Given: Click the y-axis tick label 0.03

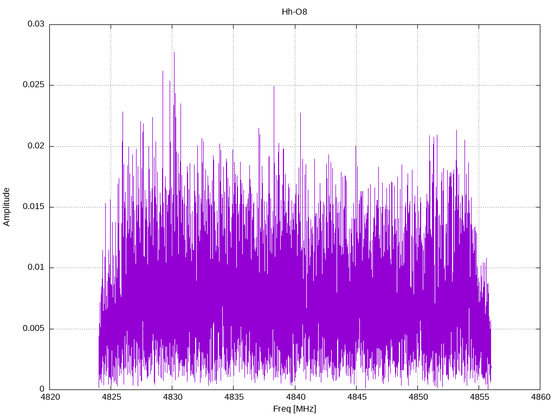Looking at the screenshot, I should (x=36, y=24).
